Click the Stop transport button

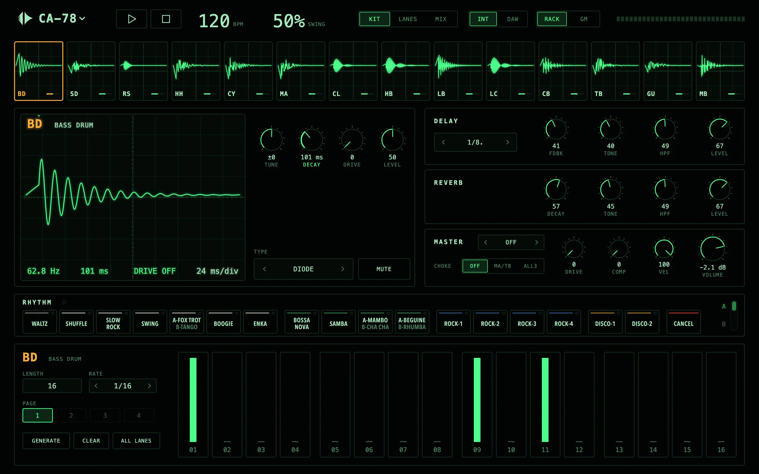point(166,19)
